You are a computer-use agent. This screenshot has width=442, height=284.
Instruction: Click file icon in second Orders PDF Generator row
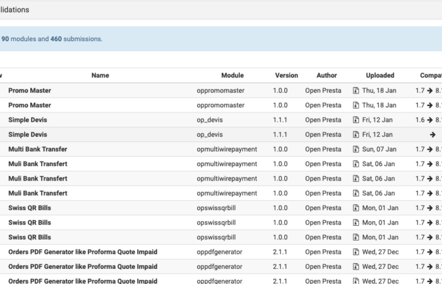click(356, 266)
